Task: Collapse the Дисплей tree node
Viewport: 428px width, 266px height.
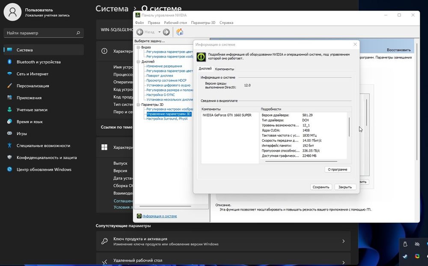Action: (138, 61)
